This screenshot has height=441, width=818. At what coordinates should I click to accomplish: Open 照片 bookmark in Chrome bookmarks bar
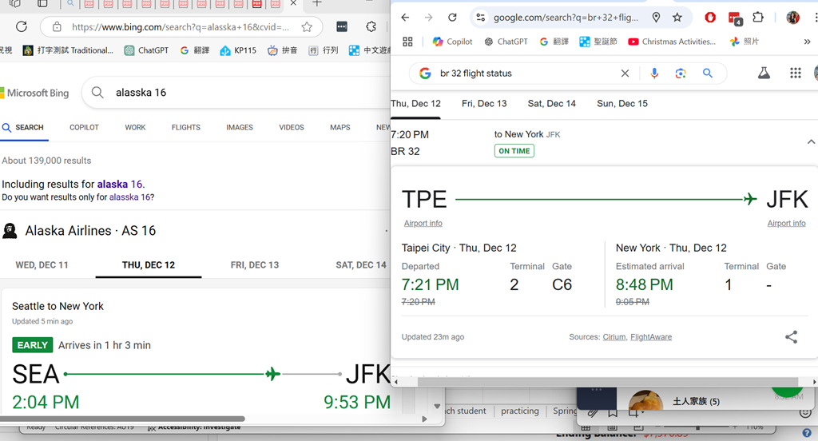[745, 42]
